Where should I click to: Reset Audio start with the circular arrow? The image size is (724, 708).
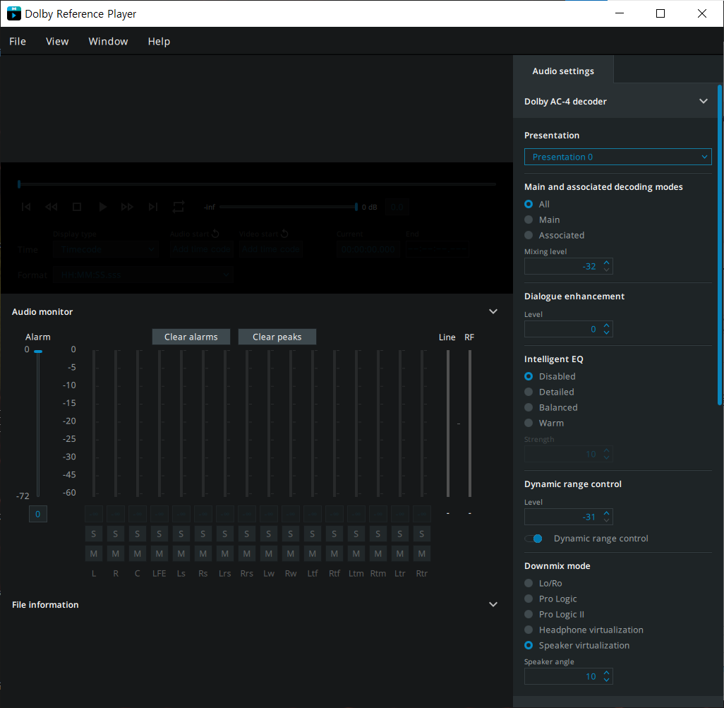click(x=216, y=234)
